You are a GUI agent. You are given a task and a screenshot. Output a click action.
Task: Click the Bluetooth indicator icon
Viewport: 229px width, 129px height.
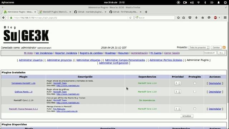pyautogui.click(x=205, y=3)
